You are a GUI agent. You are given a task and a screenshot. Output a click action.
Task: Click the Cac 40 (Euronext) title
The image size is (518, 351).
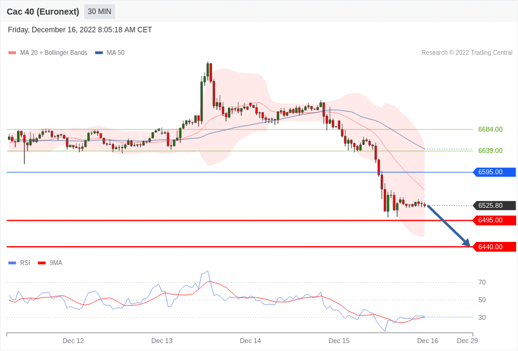tap(43, 12)
